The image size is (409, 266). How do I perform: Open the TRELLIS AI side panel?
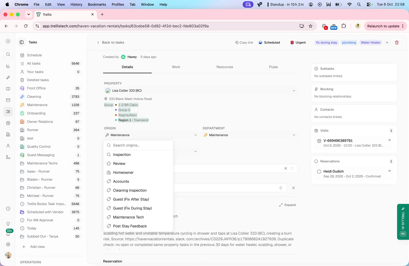click(x=403, y=221)
